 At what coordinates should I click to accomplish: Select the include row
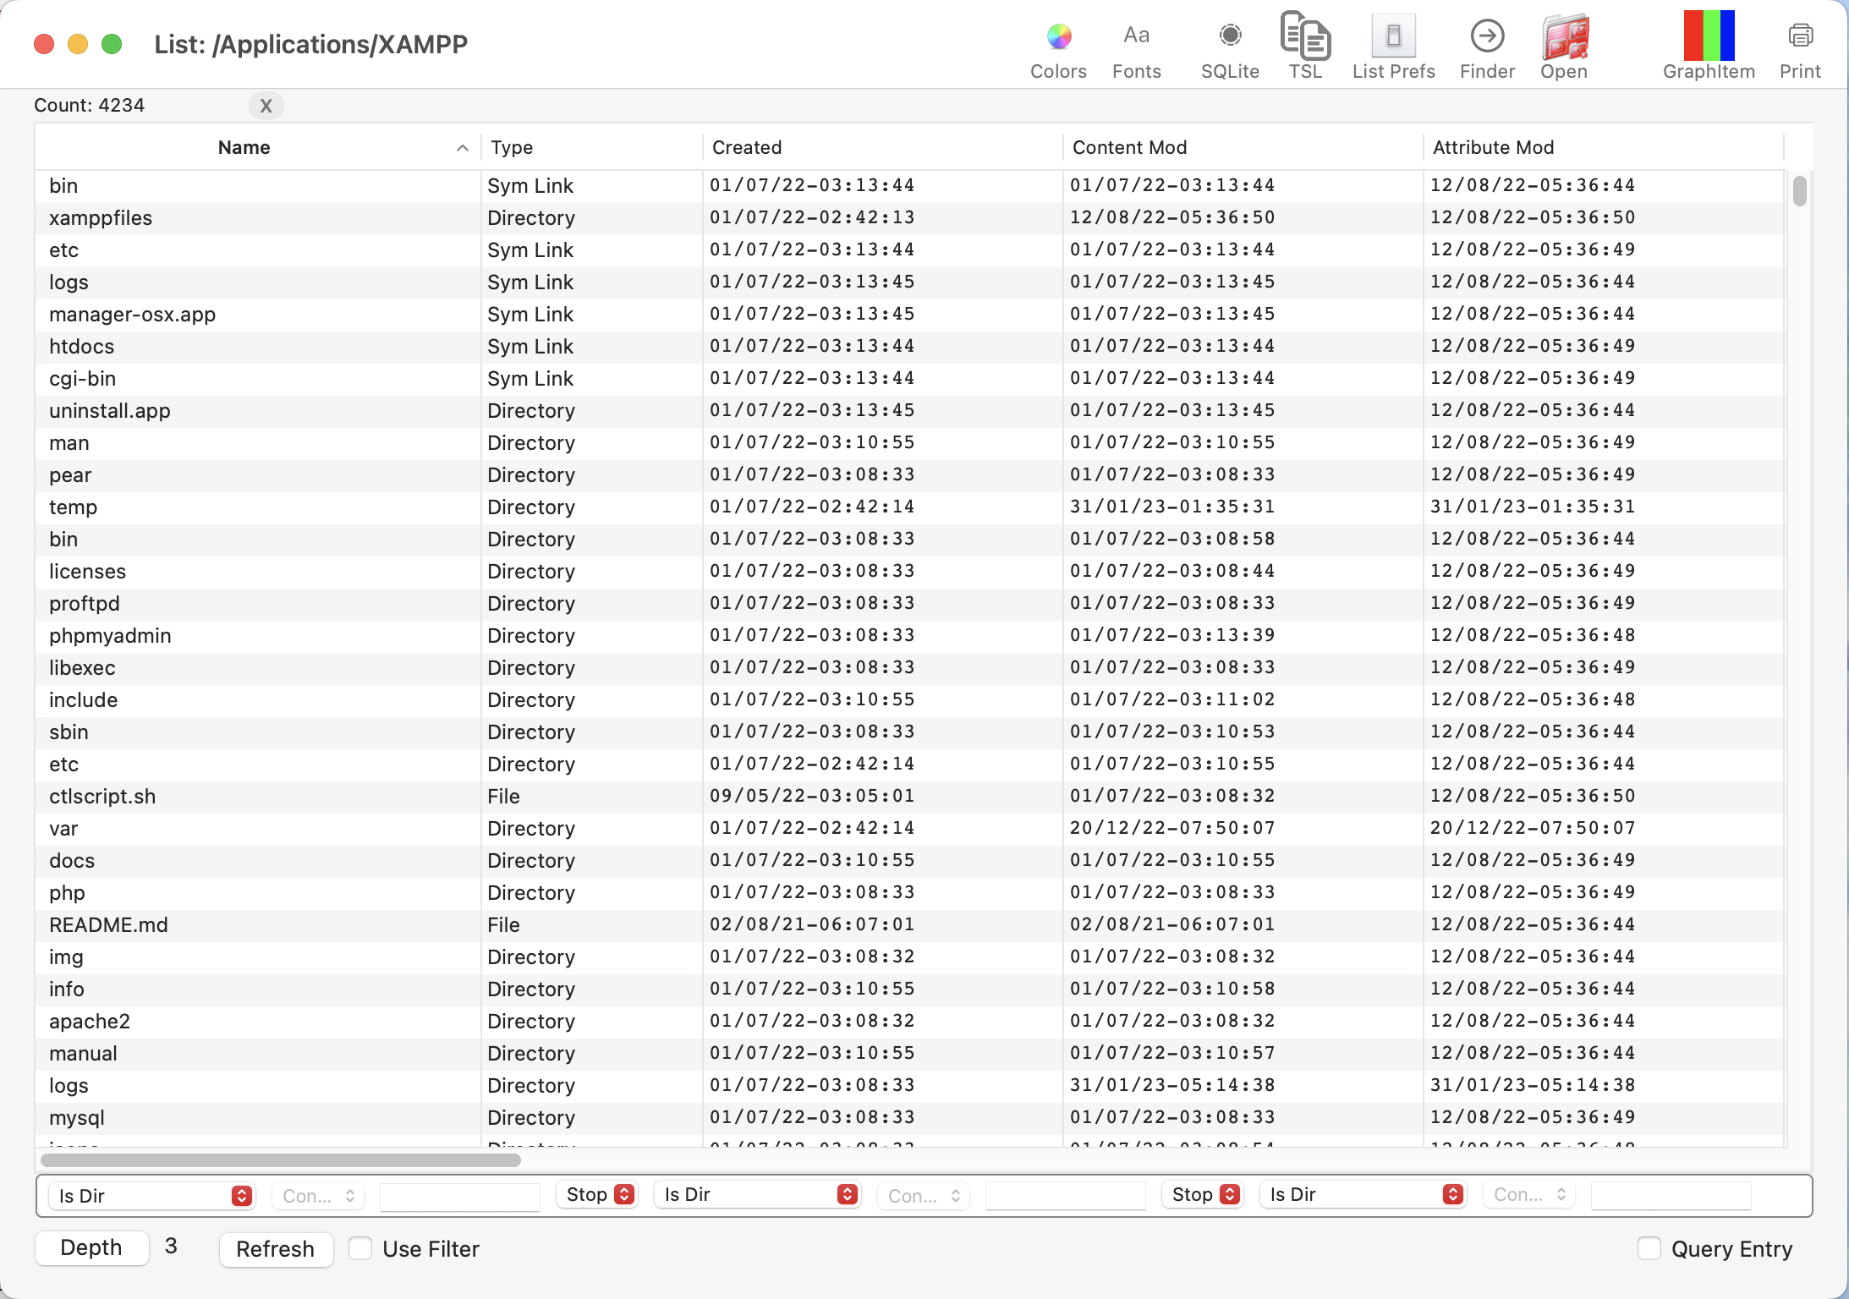pyautogui.click(x=910, y=700)
